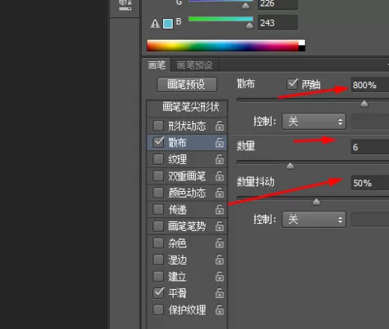Click lock icon next to 颜色动态

click(219, 193)
